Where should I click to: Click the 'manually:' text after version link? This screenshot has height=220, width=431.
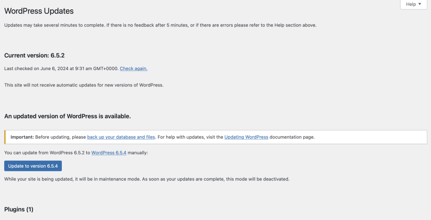tap(138, 153)
